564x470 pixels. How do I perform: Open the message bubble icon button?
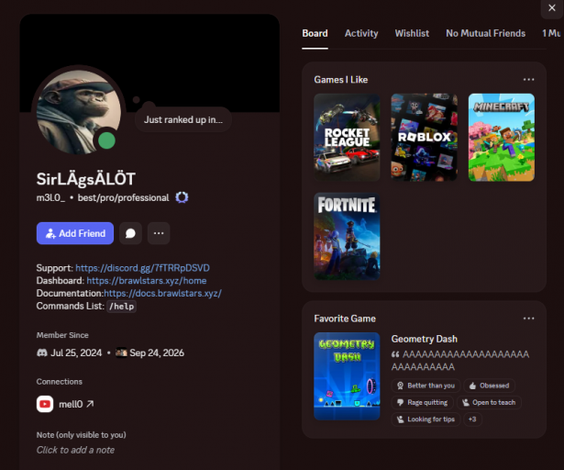click(130, 233)
